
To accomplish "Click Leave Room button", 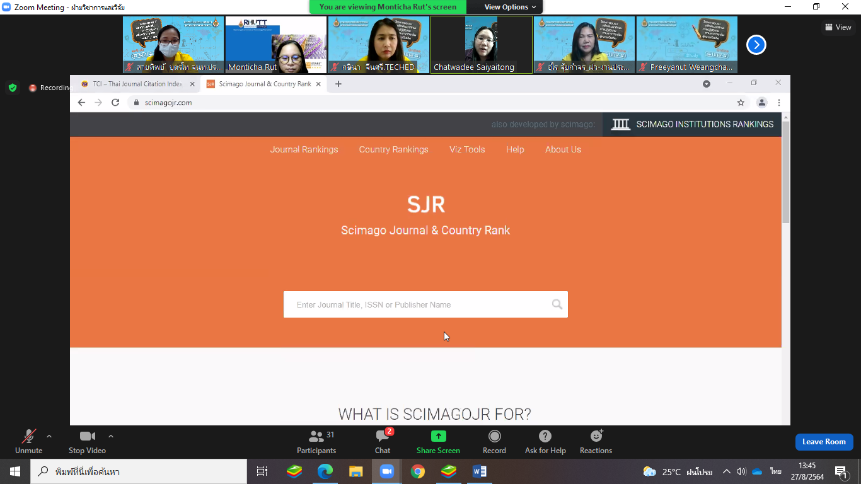I will (x=824, y=442).
